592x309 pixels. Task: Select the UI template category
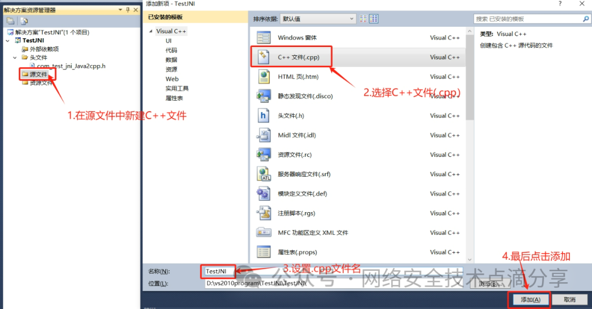click(x=168, y=40)
